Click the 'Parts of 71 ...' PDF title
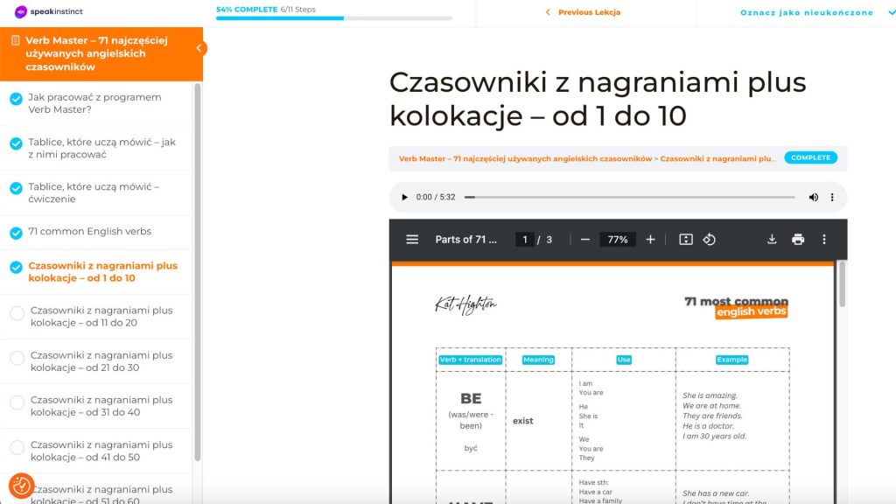The width and height of the screenshot is (896, 504). 465,240
